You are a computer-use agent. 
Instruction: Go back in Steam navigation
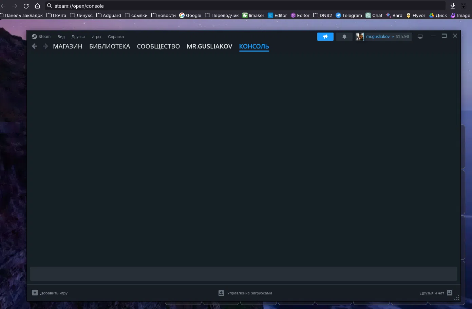click(x=35, y=46)
